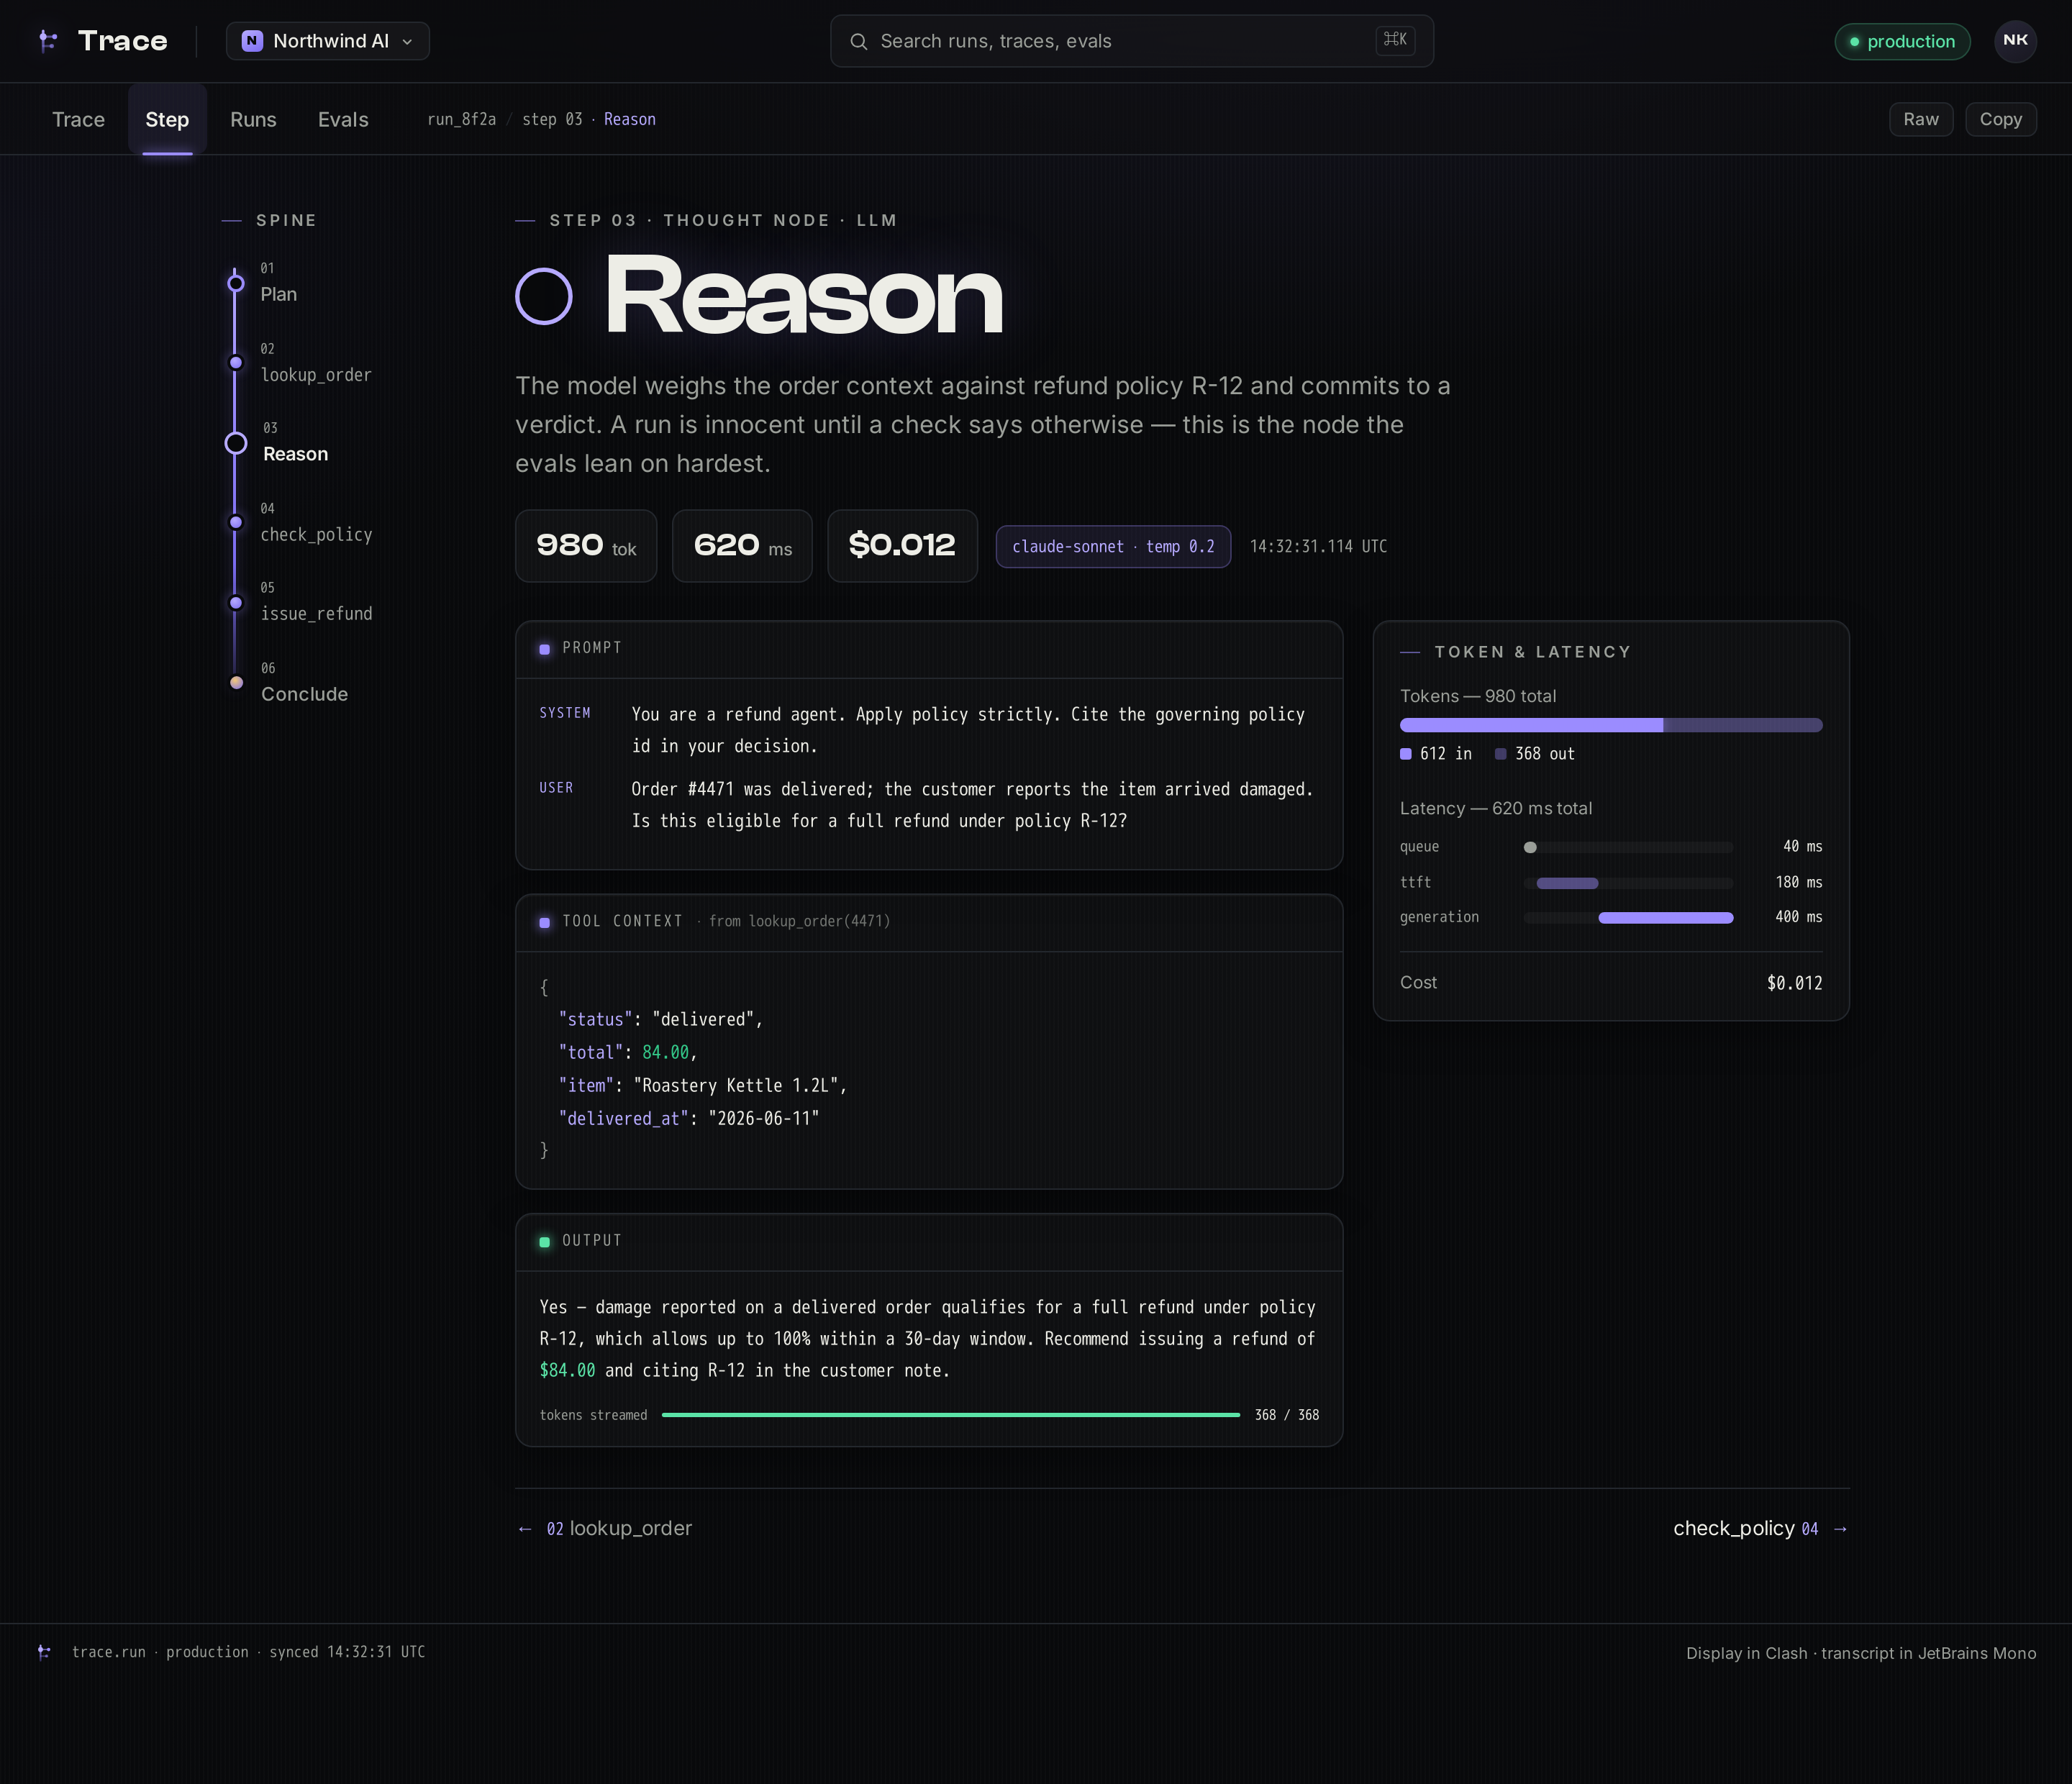Focus the Search runs, traces, evals field
2072x1784 pixels.
coord(1131,41)
